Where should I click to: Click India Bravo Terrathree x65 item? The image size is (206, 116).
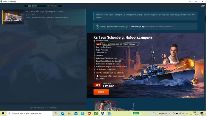tap(106, 58)
